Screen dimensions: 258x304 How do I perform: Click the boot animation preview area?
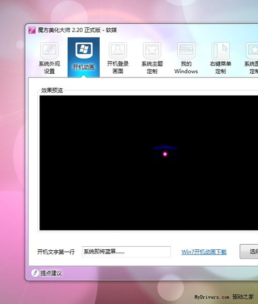pyautogui.click(x=148, y=163)
